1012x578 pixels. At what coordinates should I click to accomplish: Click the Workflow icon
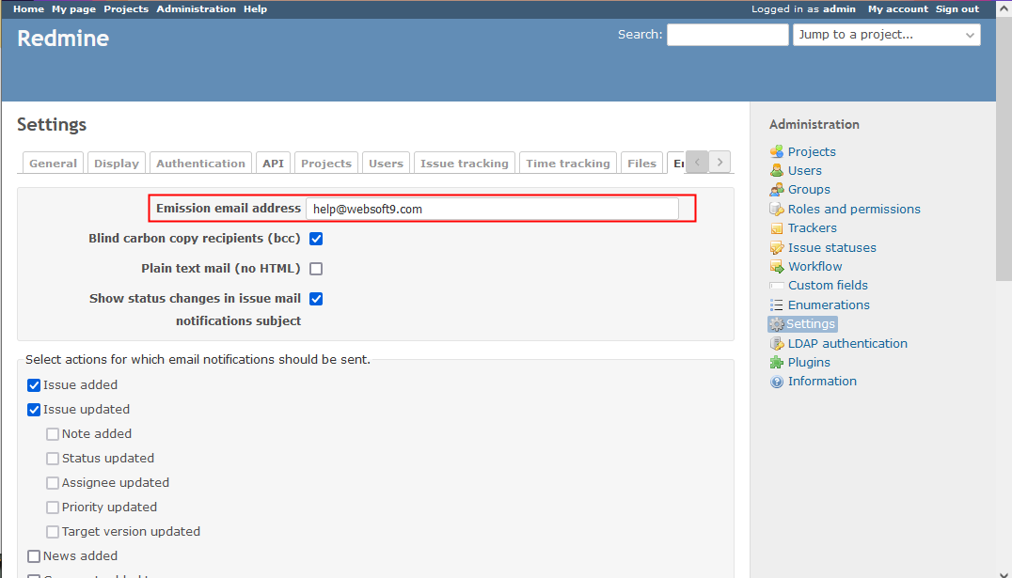pyautogui.click(x=777, y=266)
